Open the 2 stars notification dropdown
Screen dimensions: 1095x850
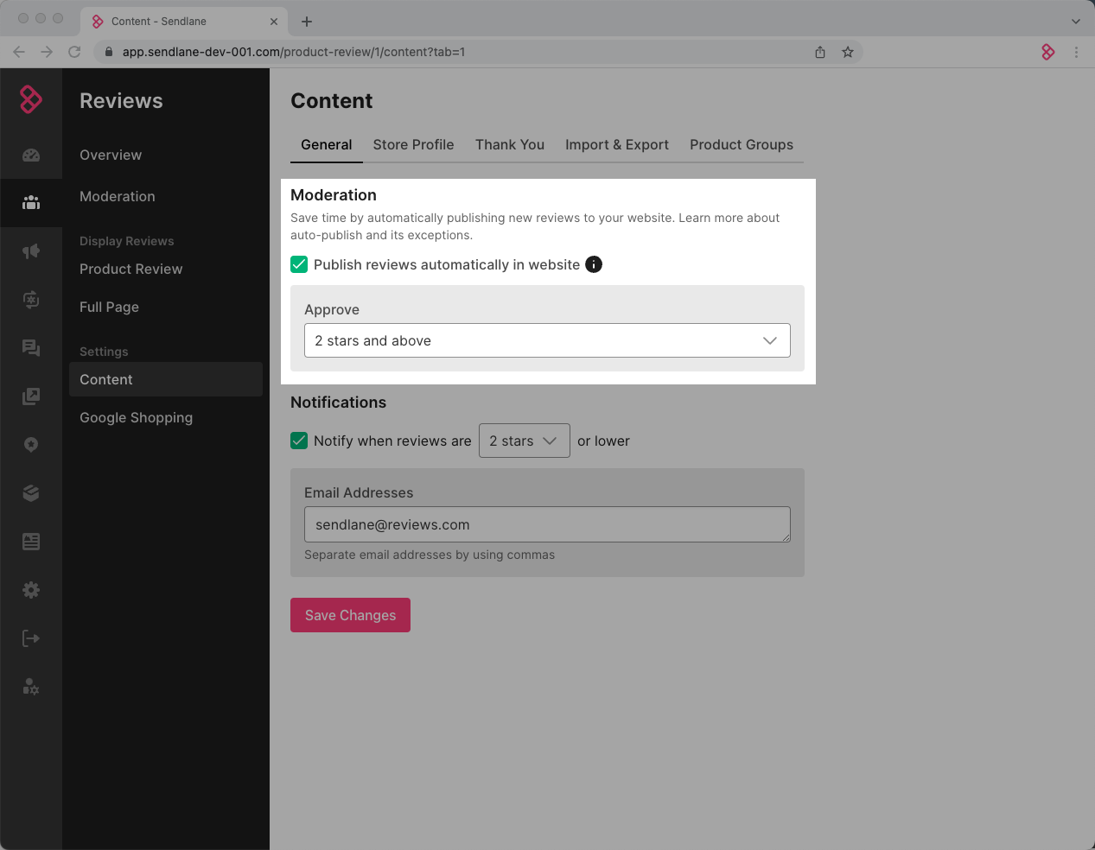point(525,441)
